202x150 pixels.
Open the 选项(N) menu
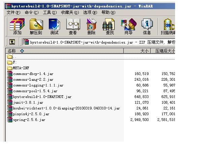coord(90,12)
